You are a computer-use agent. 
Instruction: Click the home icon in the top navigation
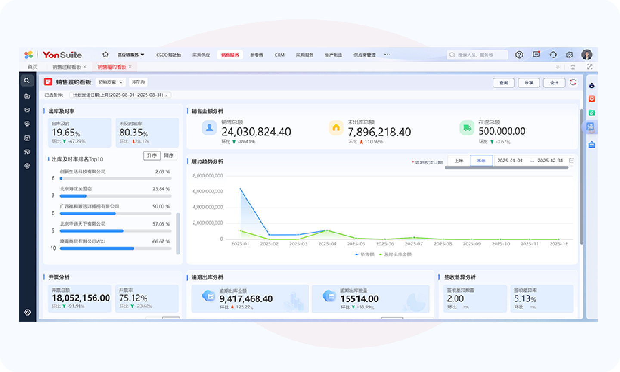105,55
